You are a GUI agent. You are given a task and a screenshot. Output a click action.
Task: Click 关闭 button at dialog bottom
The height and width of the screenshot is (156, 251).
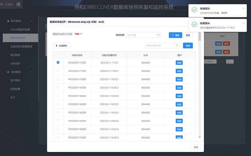click(196, 147)
